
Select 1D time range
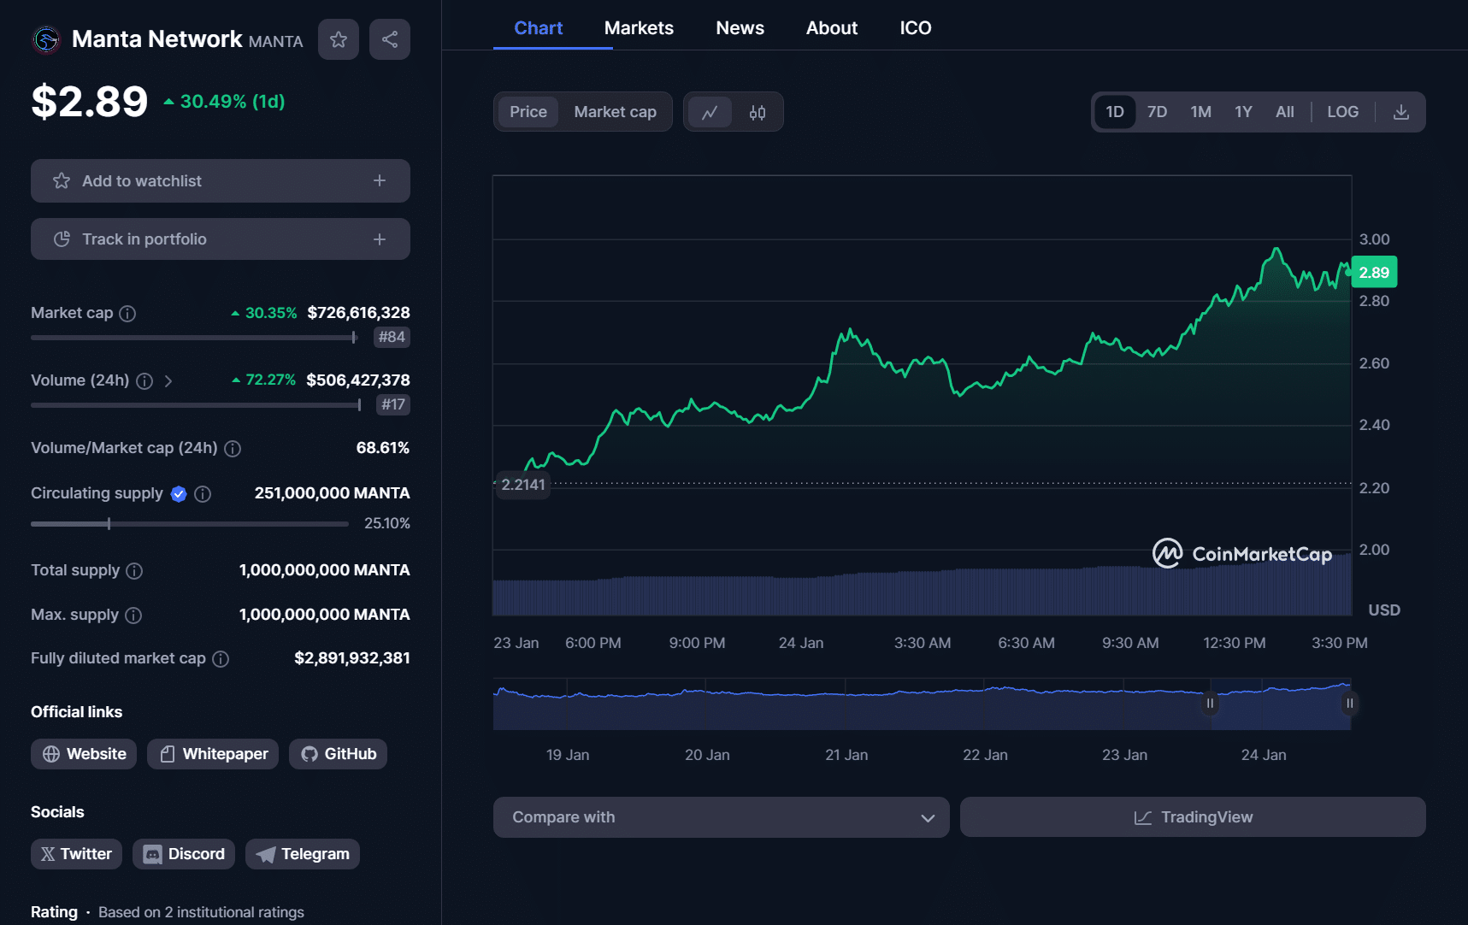pos(1115,112)
